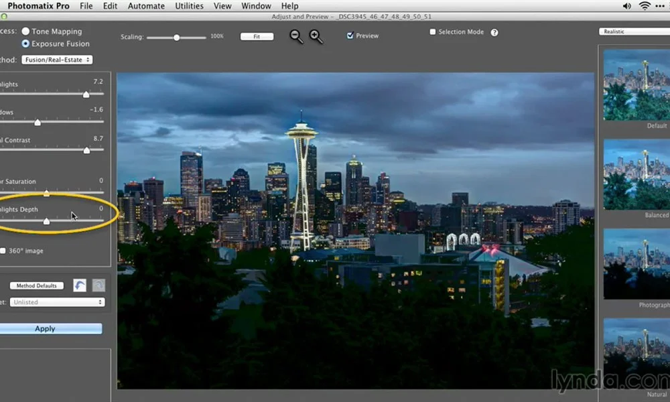Open the File menu
Screen dimensions: 670x402
pos(86,6)
